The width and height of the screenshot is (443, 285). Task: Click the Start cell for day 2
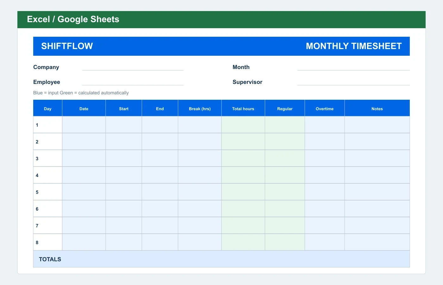[124, 142]
